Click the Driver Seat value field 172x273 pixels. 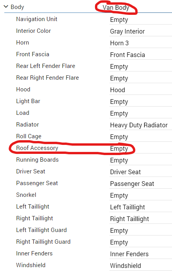click(x=141, y=172)
